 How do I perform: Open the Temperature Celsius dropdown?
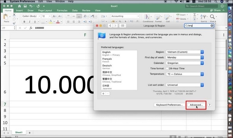185,74
